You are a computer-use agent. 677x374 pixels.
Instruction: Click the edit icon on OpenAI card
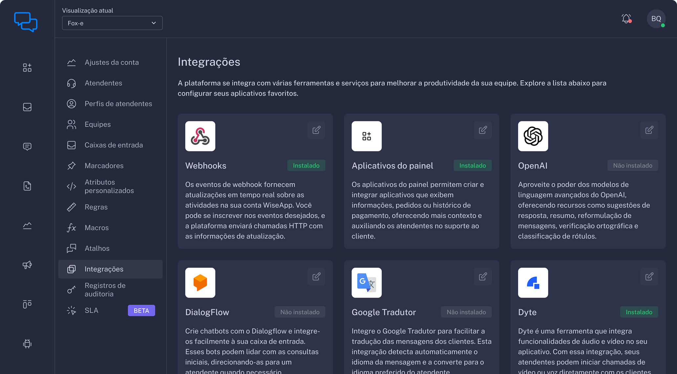pos(649,130)
